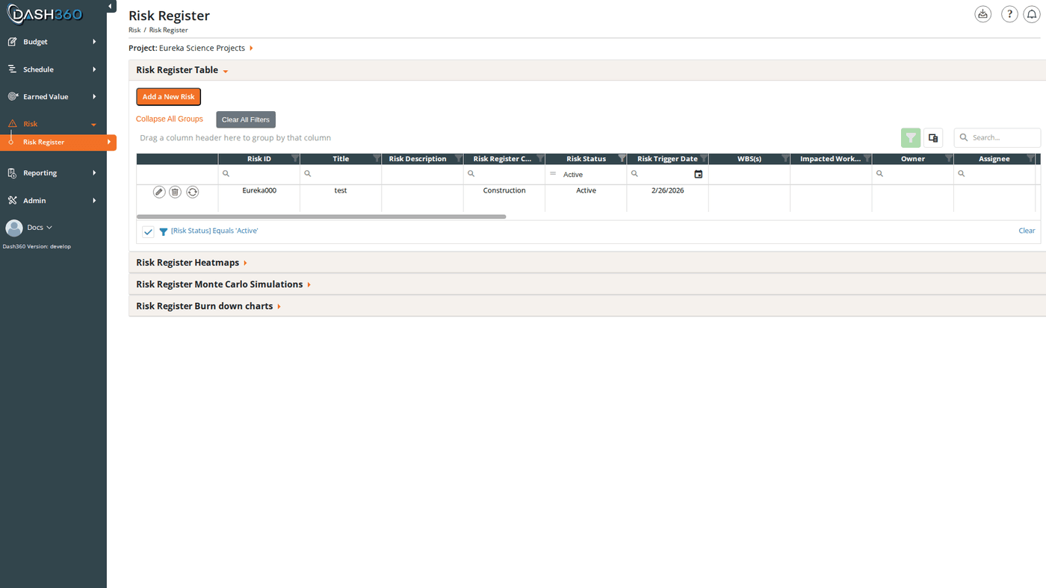
Task: Click the table horizontal scrollbar
Action: pos(321,216)
